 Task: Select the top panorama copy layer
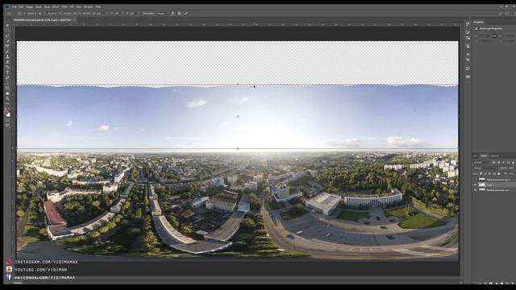[x=494, y=180]
